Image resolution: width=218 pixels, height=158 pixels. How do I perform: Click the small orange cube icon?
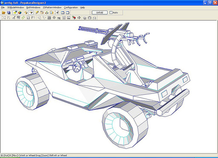pyautogui.click(x=26, y=13)
